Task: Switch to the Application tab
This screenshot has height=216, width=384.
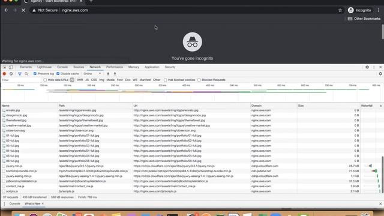Action: 152,67
